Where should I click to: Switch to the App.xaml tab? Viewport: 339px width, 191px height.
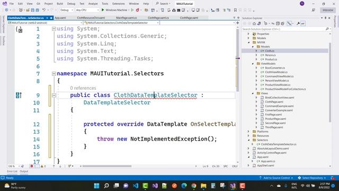(60, 18)
